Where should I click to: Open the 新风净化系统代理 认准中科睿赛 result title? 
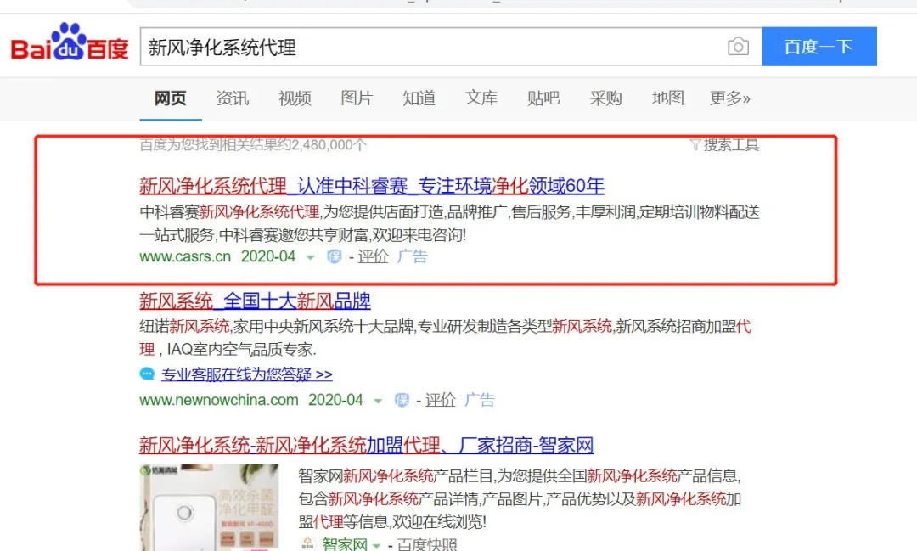click(x=371, y=186)
